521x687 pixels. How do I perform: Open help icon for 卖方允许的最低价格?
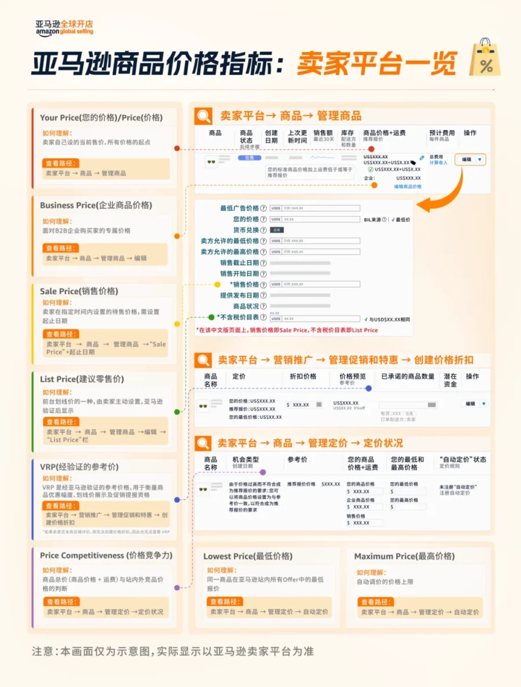click(x=263, y=241)
